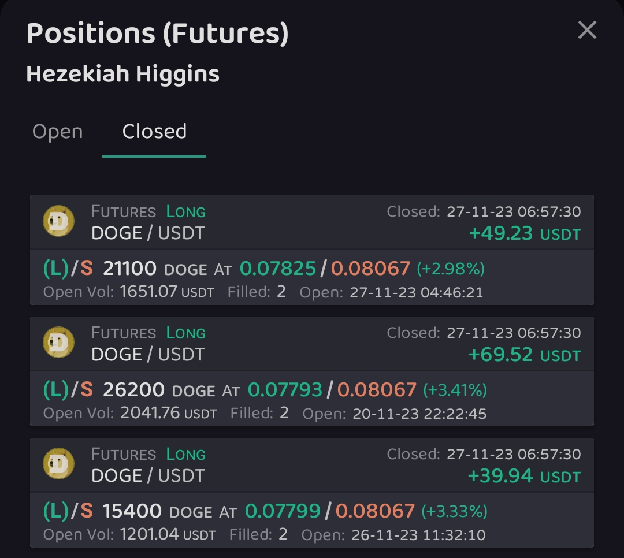Viewport: 624px width, 558px height.
Task: Click the DOGE / USDT pair in the second position
Action: [148, 355]
